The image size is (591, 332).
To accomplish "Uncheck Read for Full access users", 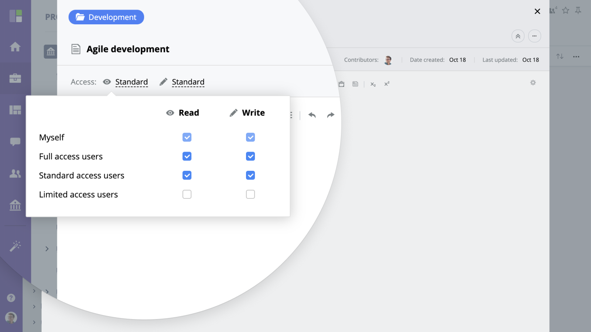I will point(187,156).
